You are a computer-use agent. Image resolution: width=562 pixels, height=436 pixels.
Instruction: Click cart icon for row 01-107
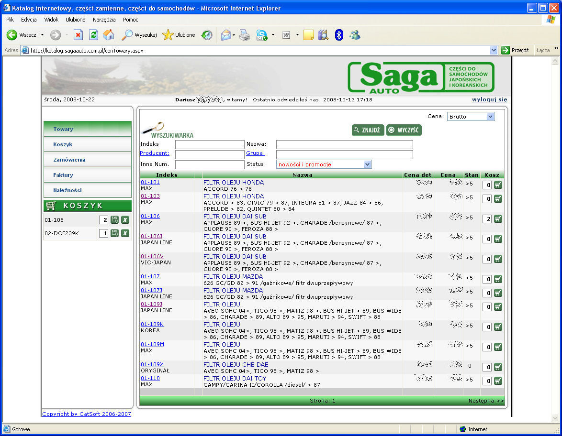498,279
